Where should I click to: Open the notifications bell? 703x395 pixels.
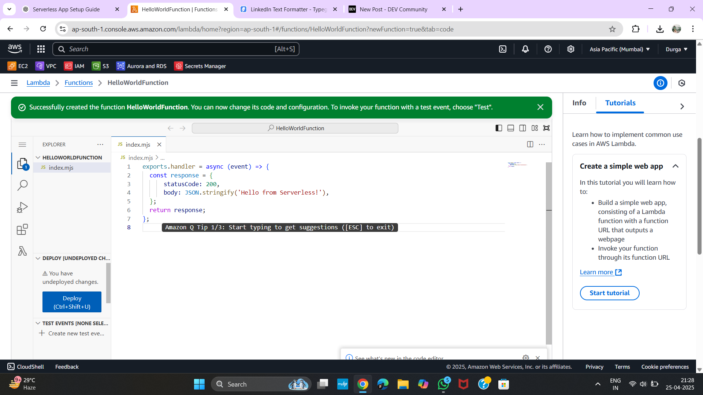click(525, 49)
